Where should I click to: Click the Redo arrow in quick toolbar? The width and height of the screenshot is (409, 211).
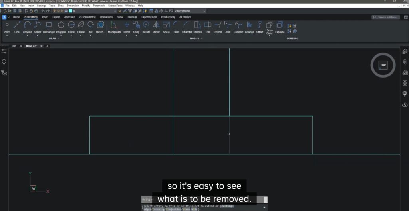pos(48,11)
